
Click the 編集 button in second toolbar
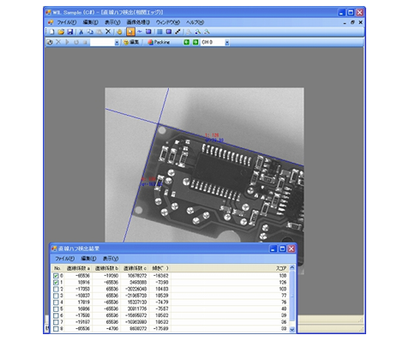[131, 42]
